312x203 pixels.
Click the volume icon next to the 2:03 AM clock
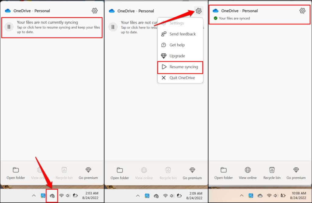coord(68,196)
